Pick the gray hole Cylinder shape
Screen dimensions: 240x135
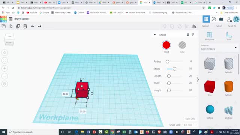(x=229, y=64)
